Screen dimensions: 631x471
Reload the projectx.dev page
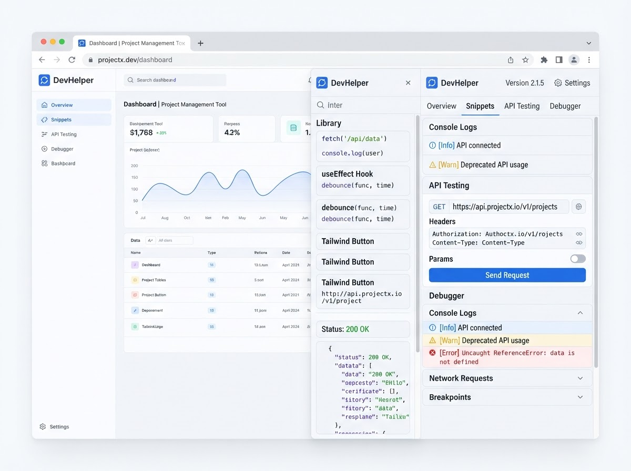coord(72,60)
